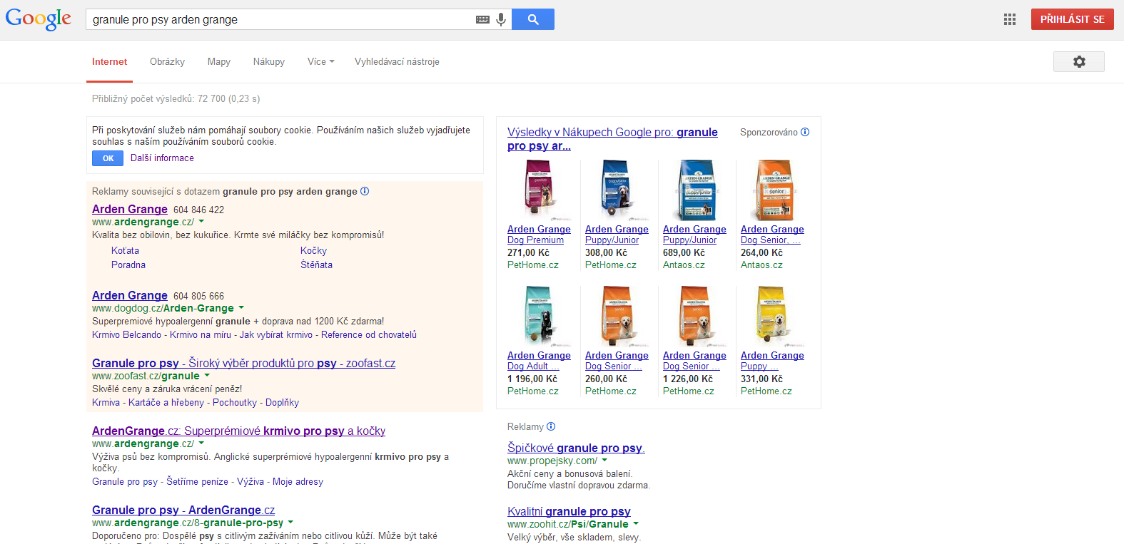1124x544 pixels.
Task: Switch to the Nákupy tab
Action: [x=269, y=62]
